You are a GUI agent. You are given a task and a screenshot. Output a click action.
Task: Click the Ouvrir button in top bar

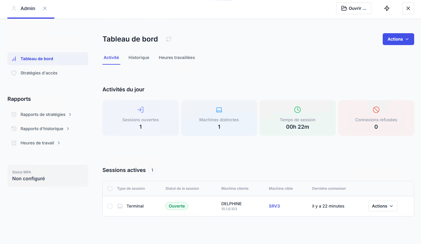354,8
